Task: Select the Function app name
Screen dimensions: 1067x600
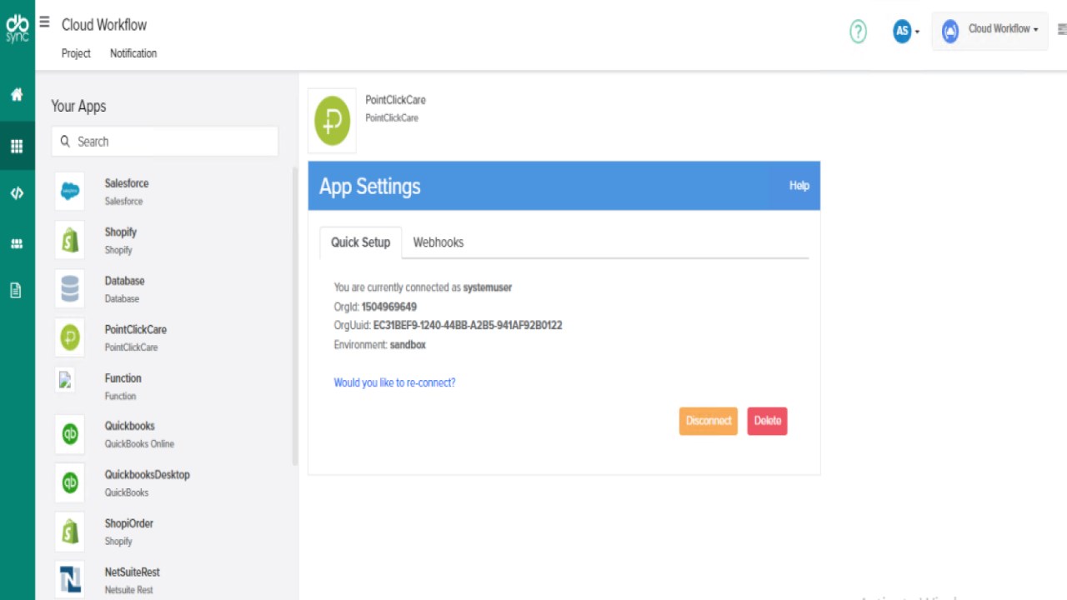Action: (123, 378)
